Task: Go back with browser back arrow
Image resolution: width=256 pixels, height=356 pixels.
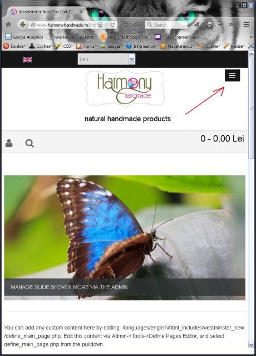Action: (22, 24)
